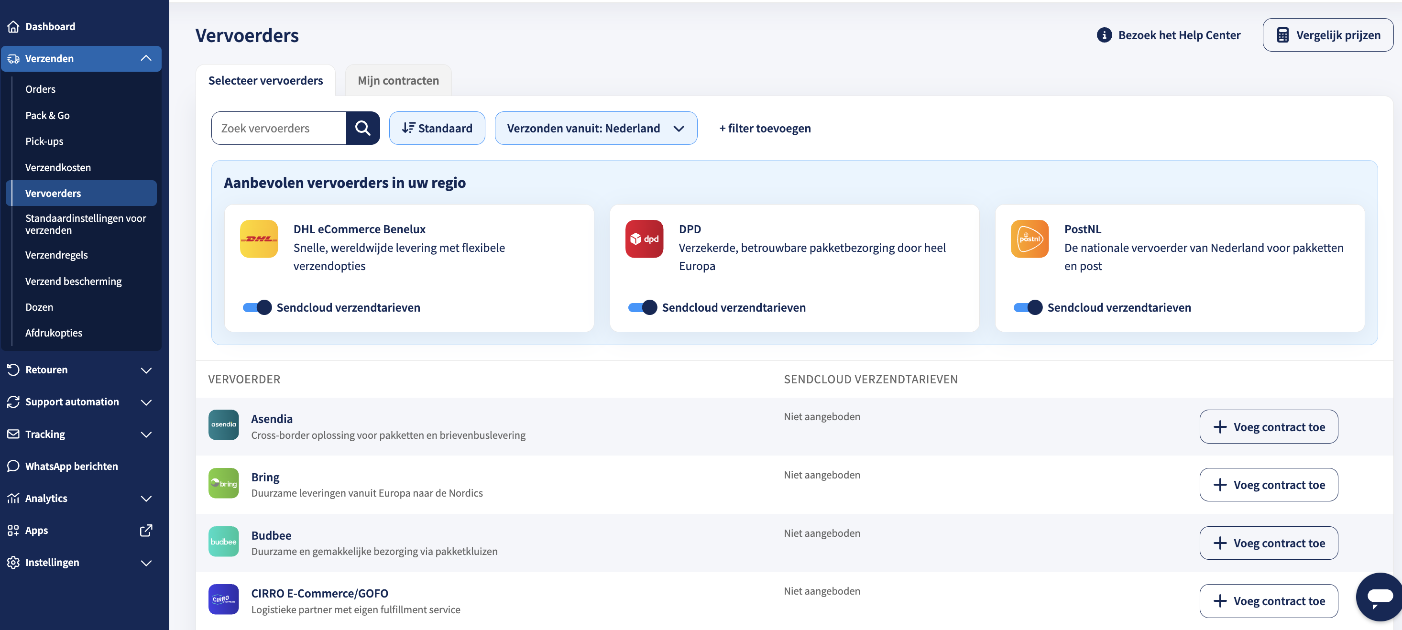
Task: Add contract for Bring
Action: 1268,485
